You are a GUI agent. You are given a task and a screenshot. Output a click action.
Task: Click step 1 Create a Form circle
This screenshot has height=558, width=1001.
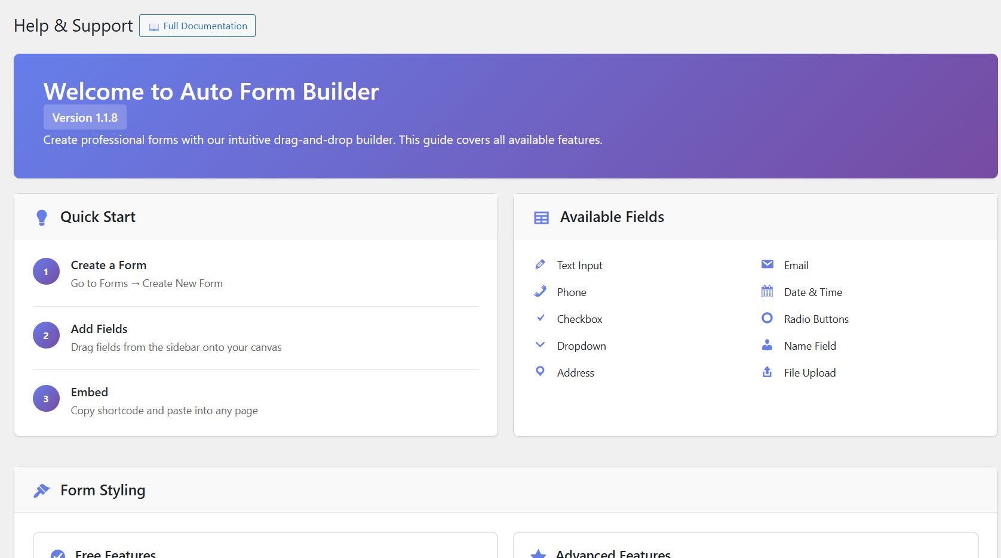tap(46, 272)
